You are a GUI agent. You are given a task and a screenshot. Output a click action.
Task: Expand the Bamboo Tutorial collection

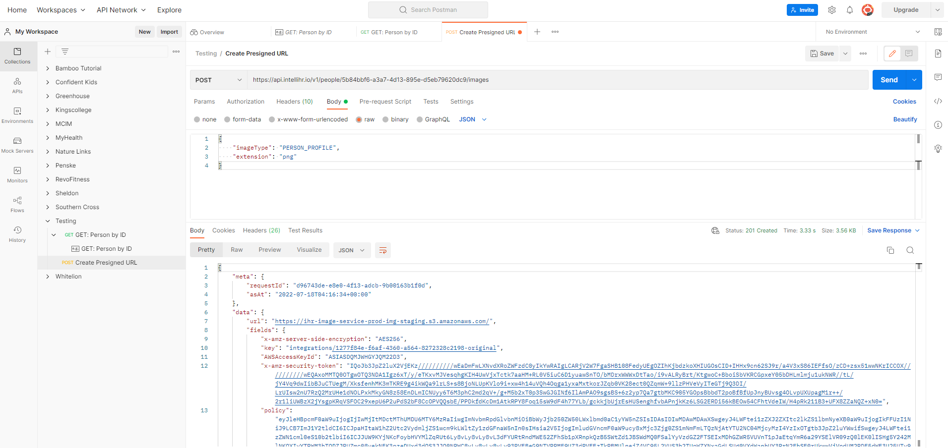point(48,68)
